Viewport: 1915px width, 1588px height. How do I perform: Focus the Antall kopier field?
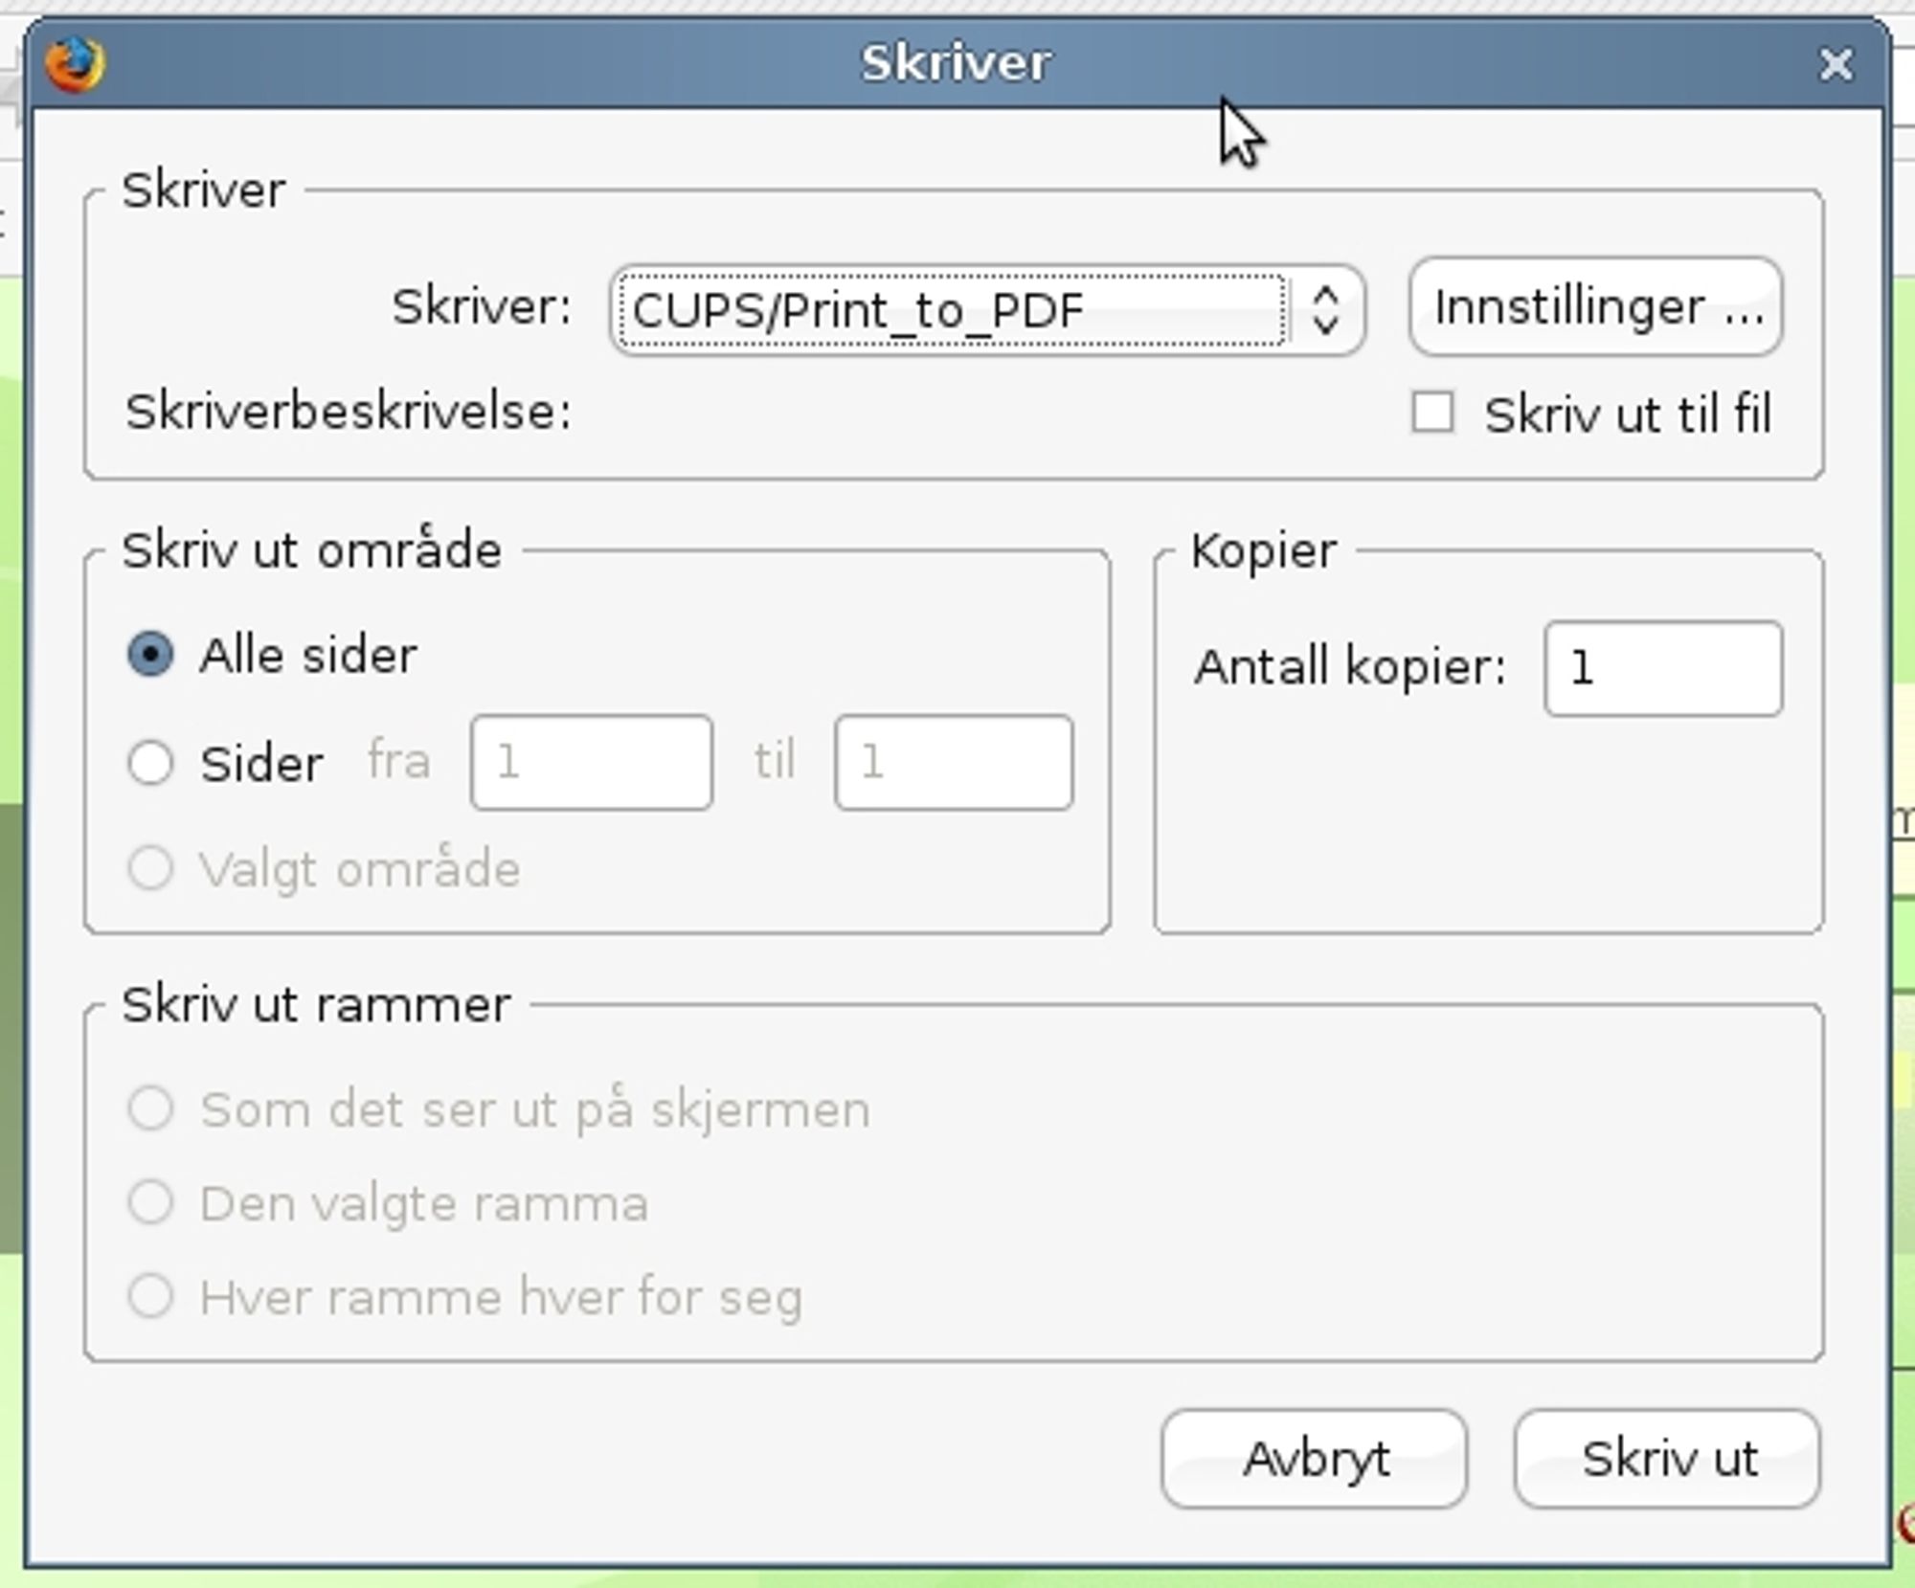1663,668
